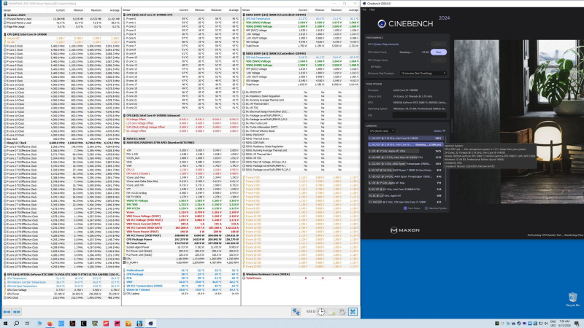
Task: Select the Apple M1 Ultra ranking row
Action: [x=405, y=151]
